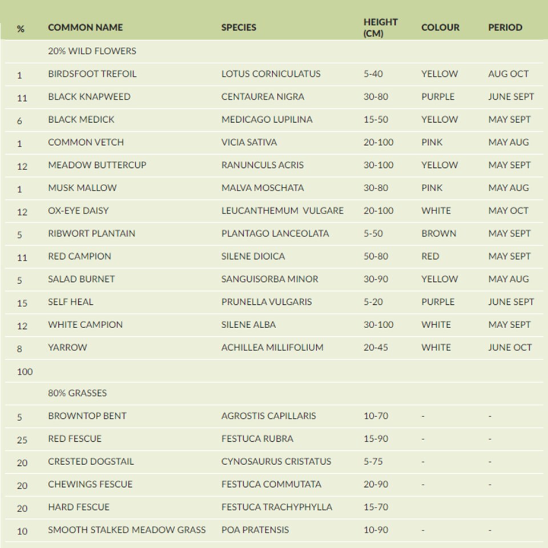
Task: Click the Meadow Buttercup entry
Action: click(x=97, y=165)
